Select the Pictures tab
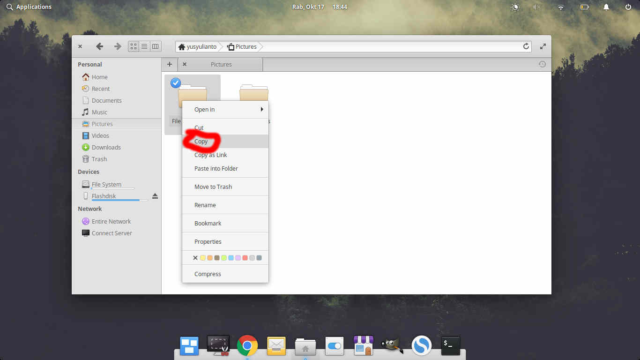640x360 pixels. (221, 64)
